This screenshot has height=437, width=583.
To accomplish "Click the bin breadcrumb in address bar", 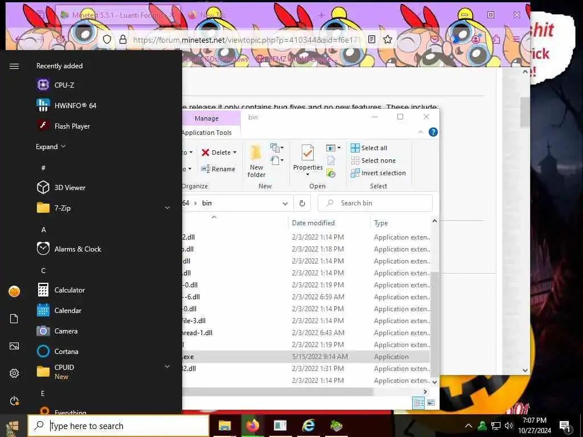I will (x=207, y=203).
